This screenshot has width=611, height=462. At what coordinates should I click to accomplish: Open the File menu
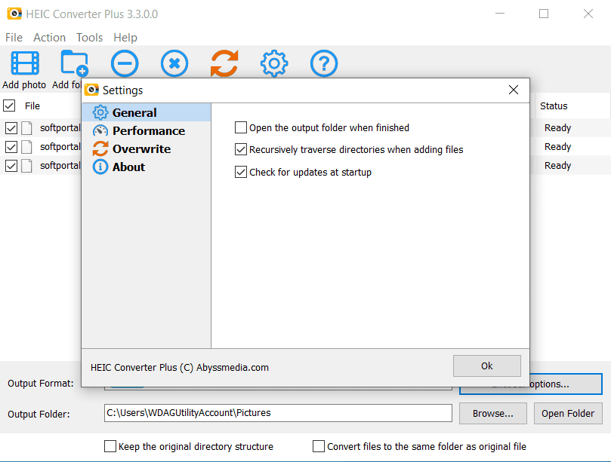[x=14, y=38]
